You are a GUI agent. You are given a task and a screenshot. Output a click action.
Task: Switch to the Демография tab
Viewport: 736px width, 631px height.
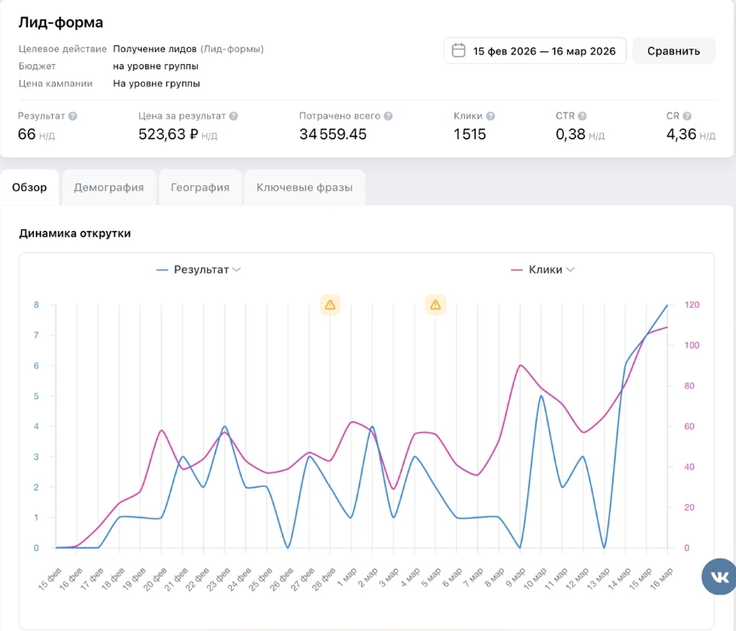pos(109,188)
